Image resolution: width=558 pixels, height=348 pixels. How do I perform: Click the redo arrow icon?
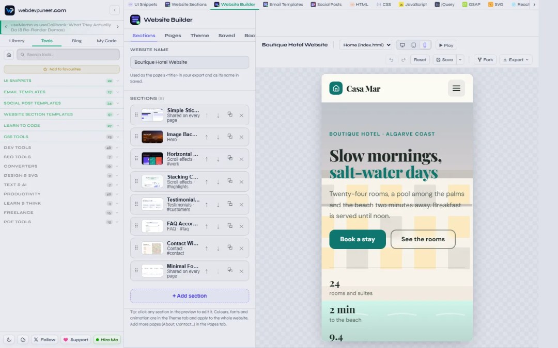(403, 60)
